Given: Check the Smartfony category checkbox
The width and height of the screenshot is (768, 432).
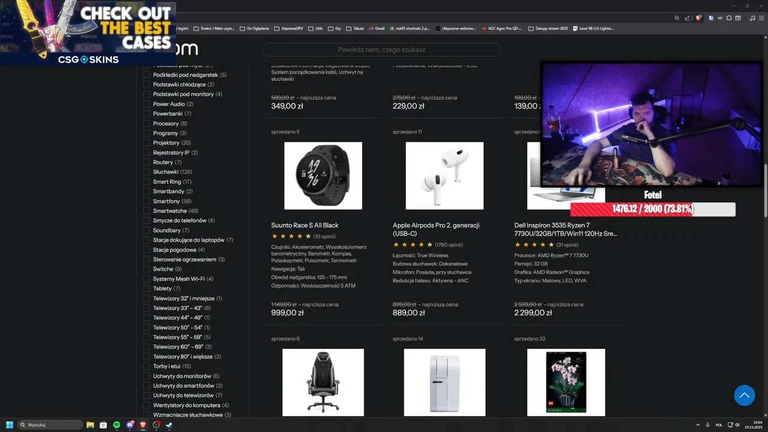Looking at the screenshot, I should [146, 201].
